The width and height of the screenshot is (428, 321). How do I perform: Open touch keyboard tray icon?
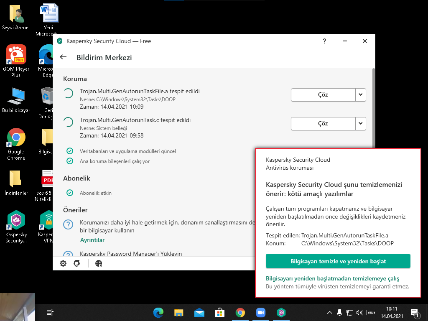(x=371, y=313)
